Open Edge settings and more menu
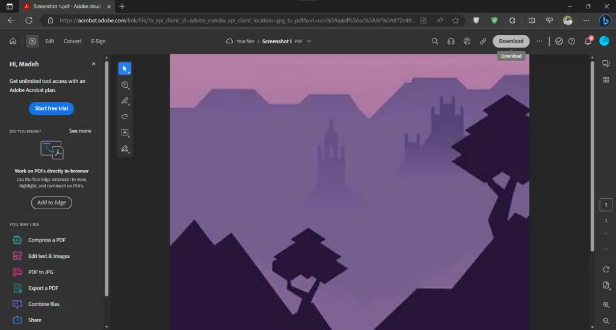Screen dimensions: 616x330 pos(586,20)
